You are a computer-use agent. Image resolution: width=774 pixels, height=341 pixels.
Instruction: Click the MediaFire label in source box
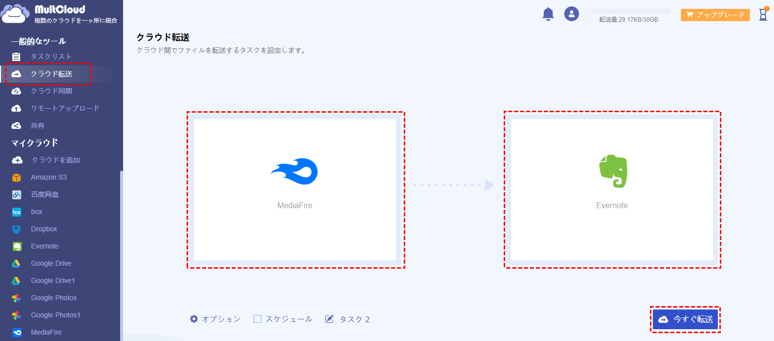click(295, 205)
